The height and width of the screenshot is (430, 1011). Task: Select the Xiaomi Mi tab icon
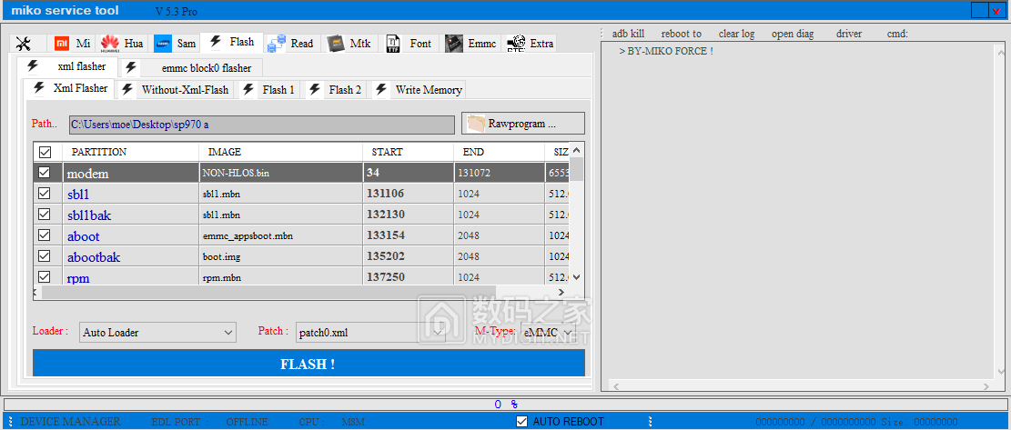[x=62, y=44]
